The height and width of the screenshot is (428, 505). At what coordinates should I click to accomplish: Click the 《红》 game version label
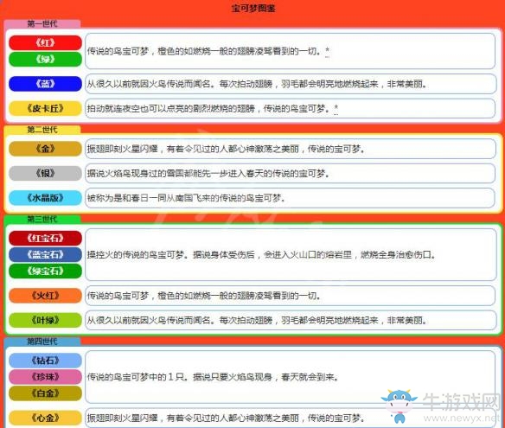pyautogui.click(x=46, y=43)
